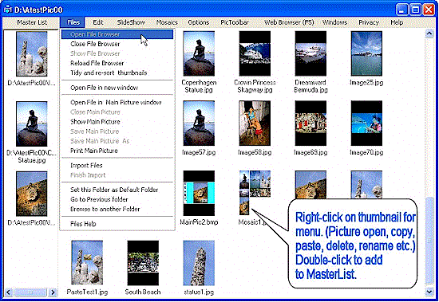Image resolution: width=439 pixels, height=302 pixels.
Task: Select the Mosaic1 collage thumbnail
Action: 255,193
